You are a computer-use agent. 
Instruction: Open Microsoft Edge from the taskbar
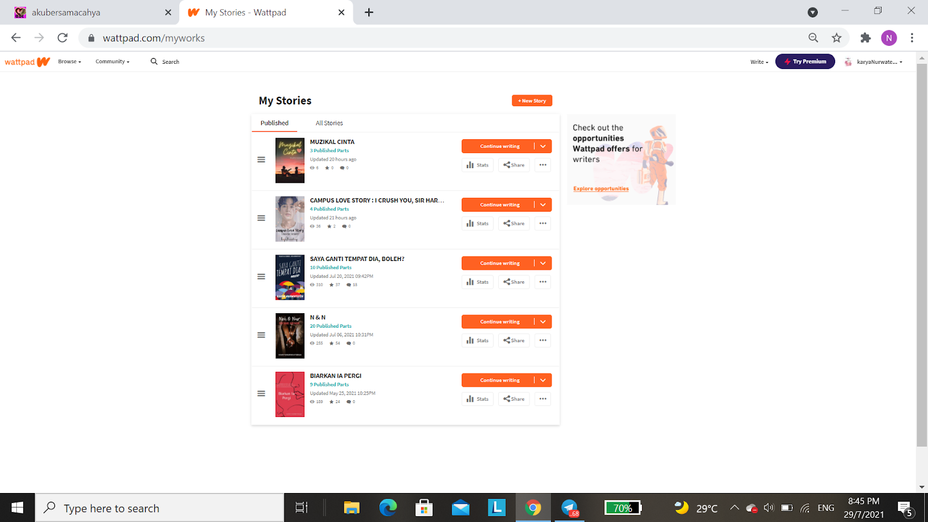[x=388, y=508]
